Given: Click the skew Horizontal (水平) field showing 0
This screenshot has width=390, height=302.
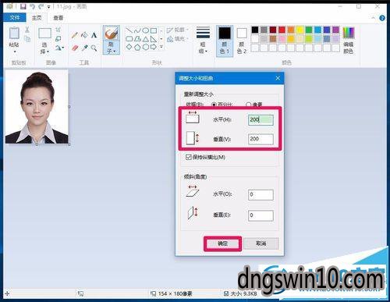Looking at the screenshot, I should pyautogui.click(x=261, y=194).
